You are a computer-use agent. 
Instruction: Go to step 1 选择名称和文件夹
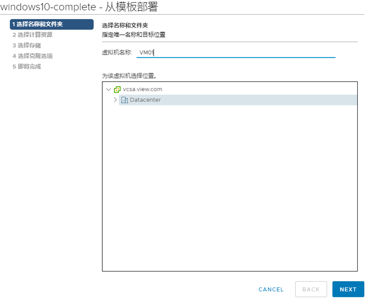tap(52, 24)
